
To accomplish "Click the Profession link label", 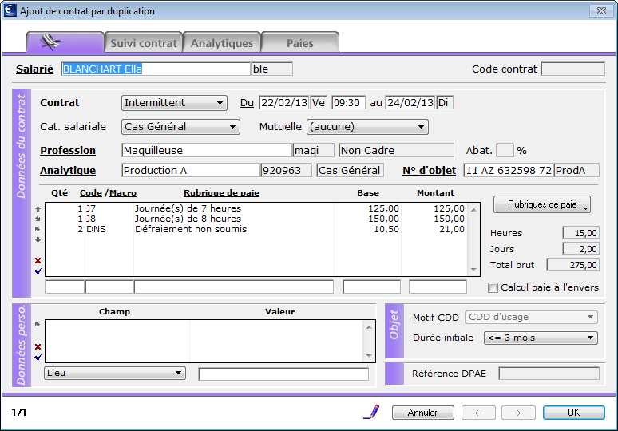I will coord(68,151).
